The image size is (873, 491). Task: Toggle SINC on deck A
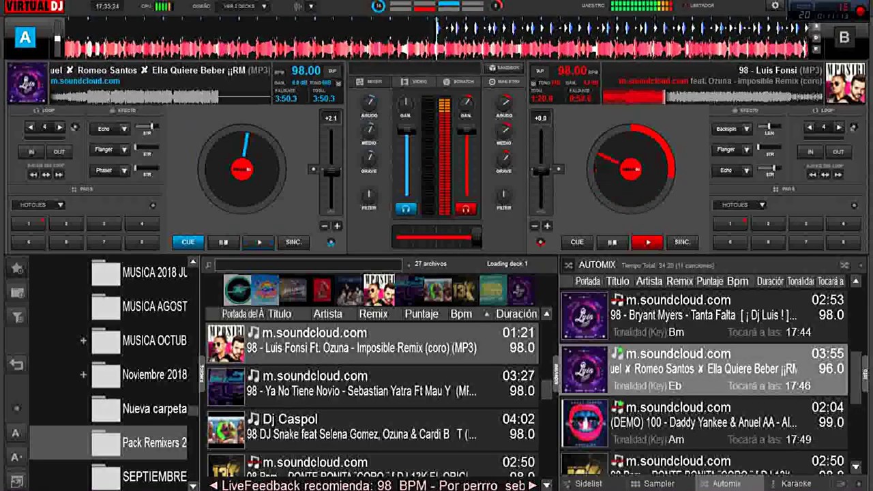pos(294,242)
